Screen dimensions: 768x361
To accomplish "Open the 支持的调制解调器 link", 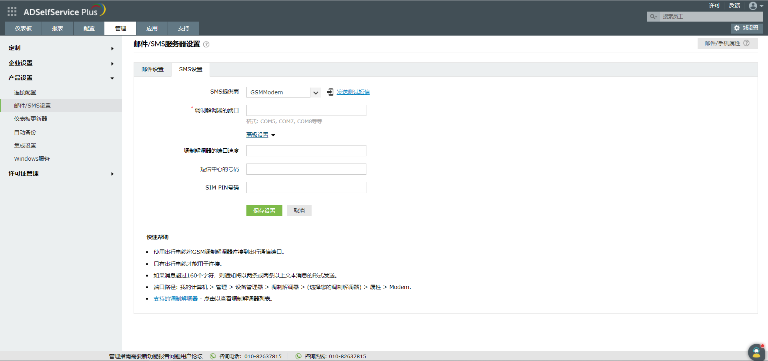I will pyautogui.click(x=176, y=299).
